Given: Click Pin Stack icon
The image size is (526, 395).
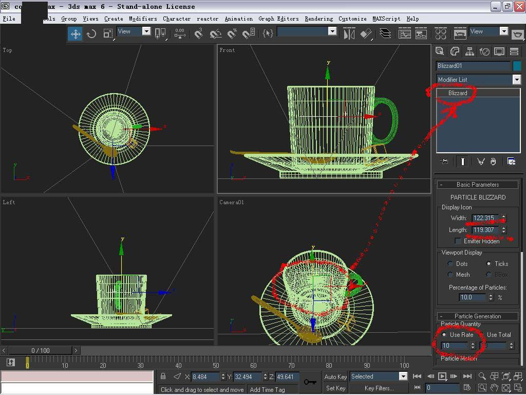Looking at the screenshot, I should [x=444, y=161].
